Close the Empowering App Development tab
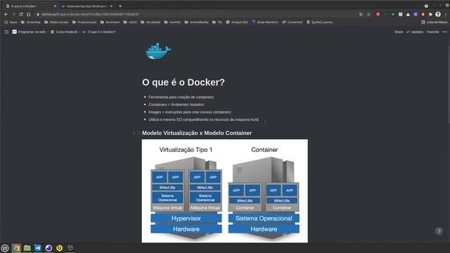 pyautogui.click(x=111, y=6)
